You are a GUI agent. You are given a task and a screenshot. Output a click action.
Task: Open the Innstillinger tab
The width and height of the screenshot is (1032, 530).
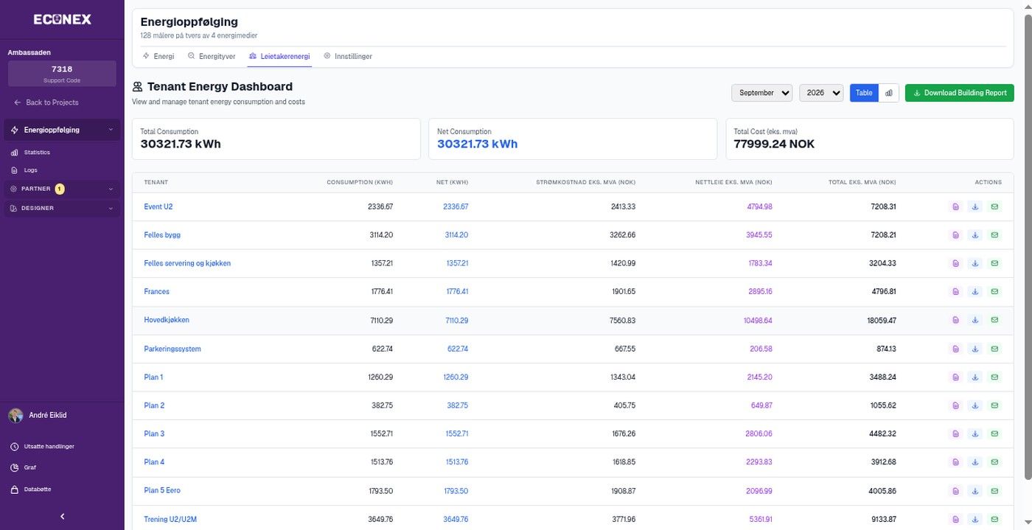pyautogui.click(x=348, y=56)
